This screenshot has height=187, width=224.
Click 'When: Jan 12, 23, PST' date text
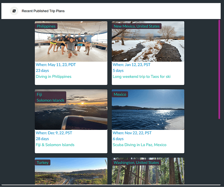[x=132, y=65]
